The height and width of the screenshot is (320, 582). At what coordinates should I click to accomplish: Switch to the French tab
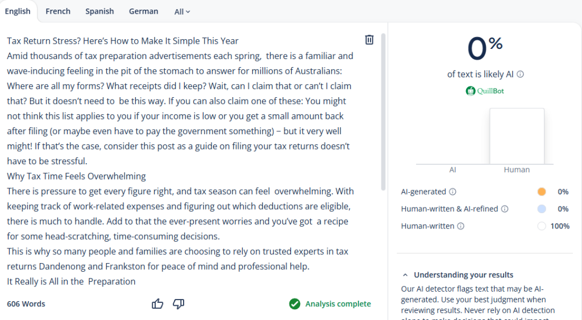58,11
